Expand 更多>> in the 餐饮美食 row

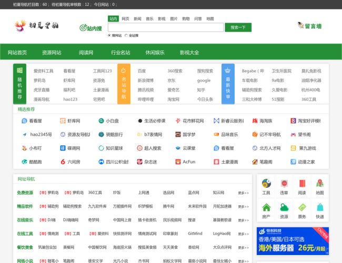tap(244, 248)
